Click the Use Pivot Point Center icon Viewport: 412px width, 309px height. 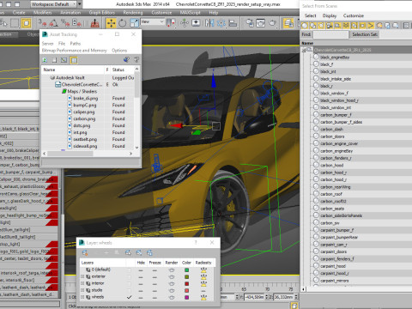tap(172, 23)
